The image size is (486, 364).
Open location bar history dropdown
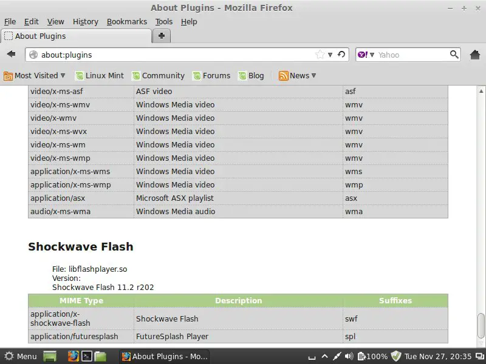click(x=330, y=55)
